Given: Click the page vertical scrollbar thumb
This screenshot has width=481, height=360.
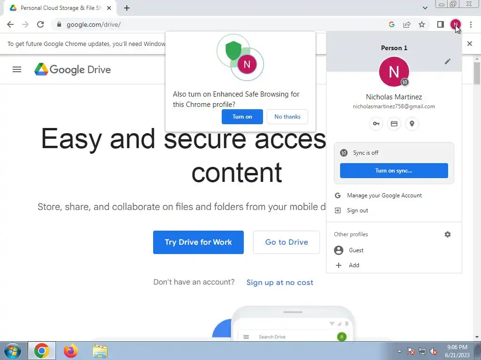Looking at the screenshot, I should (x=477, y=73).
